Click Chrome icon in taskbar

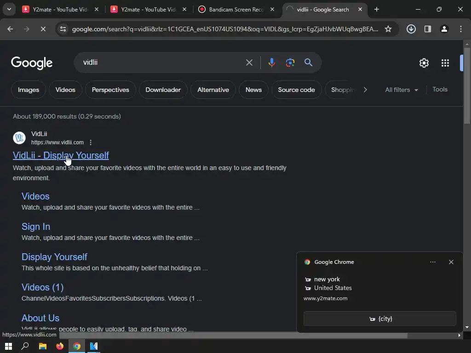tap(77, 346)
